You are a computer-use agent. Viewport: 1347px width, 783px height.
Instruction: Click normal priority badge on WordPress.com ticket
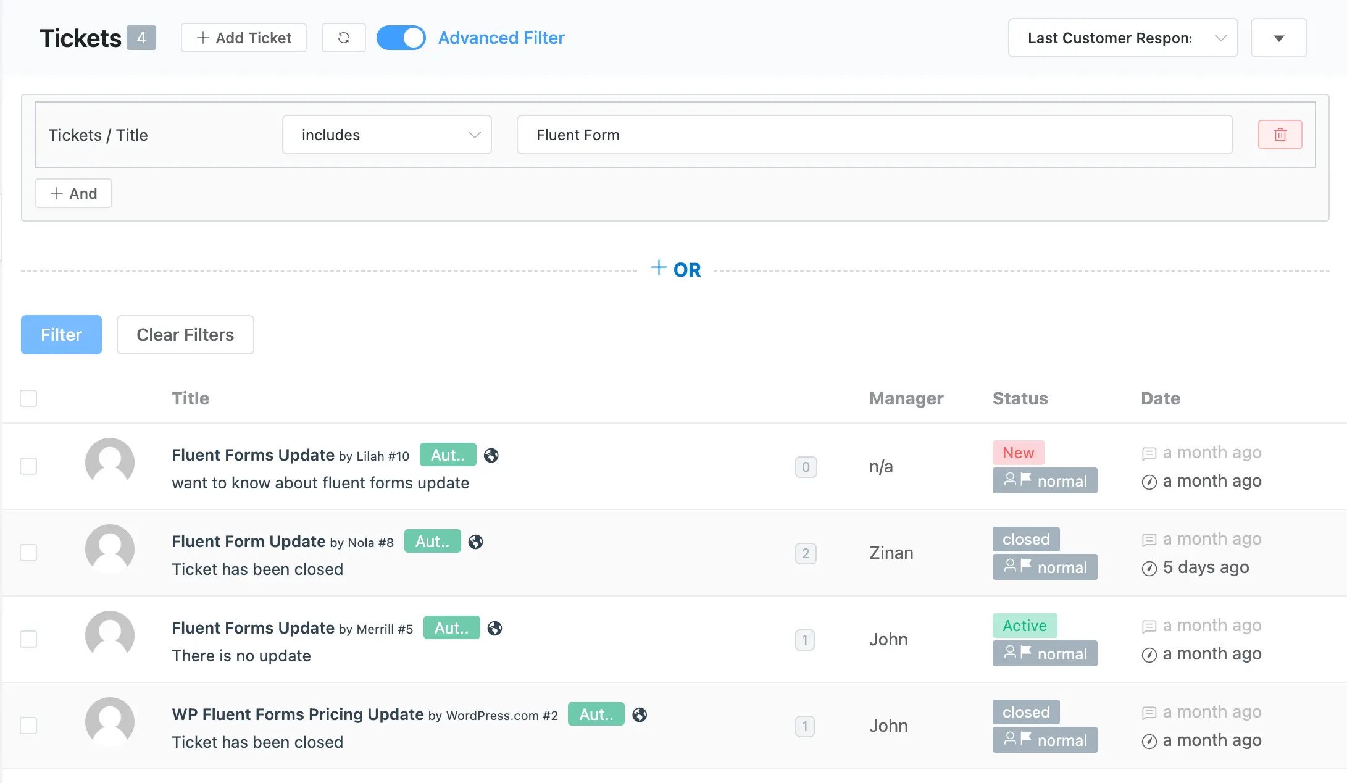1045,740
